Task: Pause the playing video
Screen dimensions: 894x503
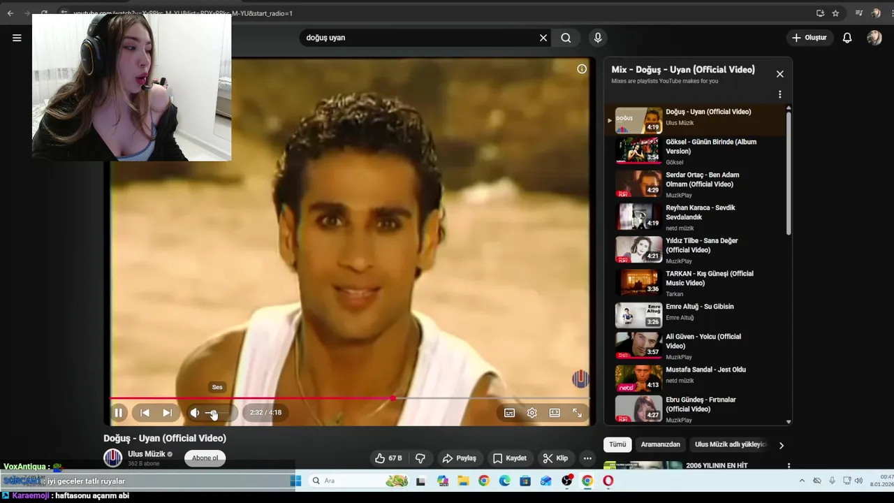Action: click(119, 413)
